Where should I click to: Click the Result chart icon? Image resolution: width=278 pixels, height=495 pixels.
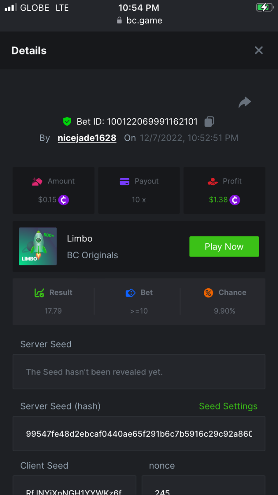39,293
